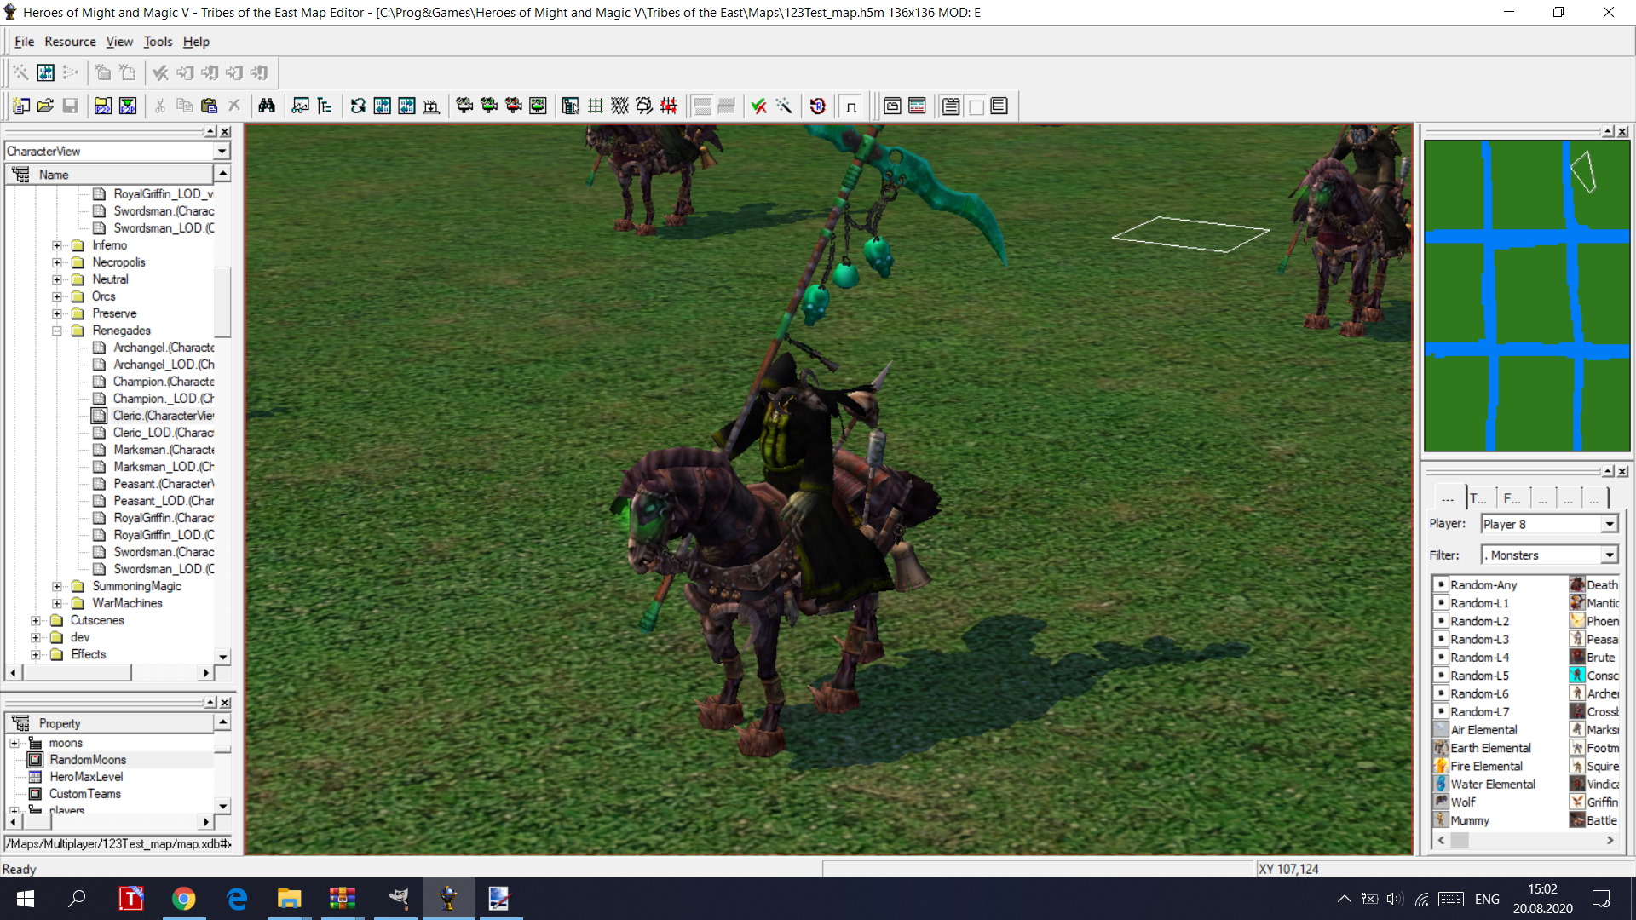Select the Mummy monster entry
Image resolution: width=1636 pixels, height=920 pixels.
(x=1470, y=821)
